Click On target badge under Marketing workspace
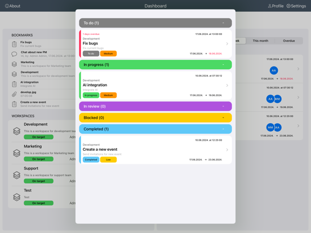Screen dimensions: 311x233 click(38, 159)
